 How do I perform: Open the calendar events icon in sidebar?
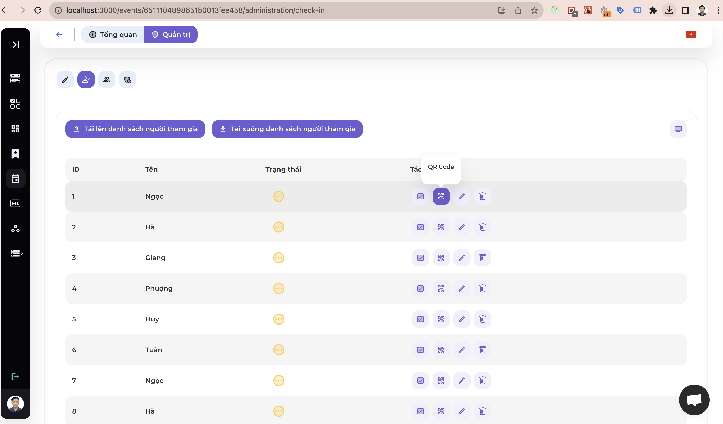tap(16, 178)
